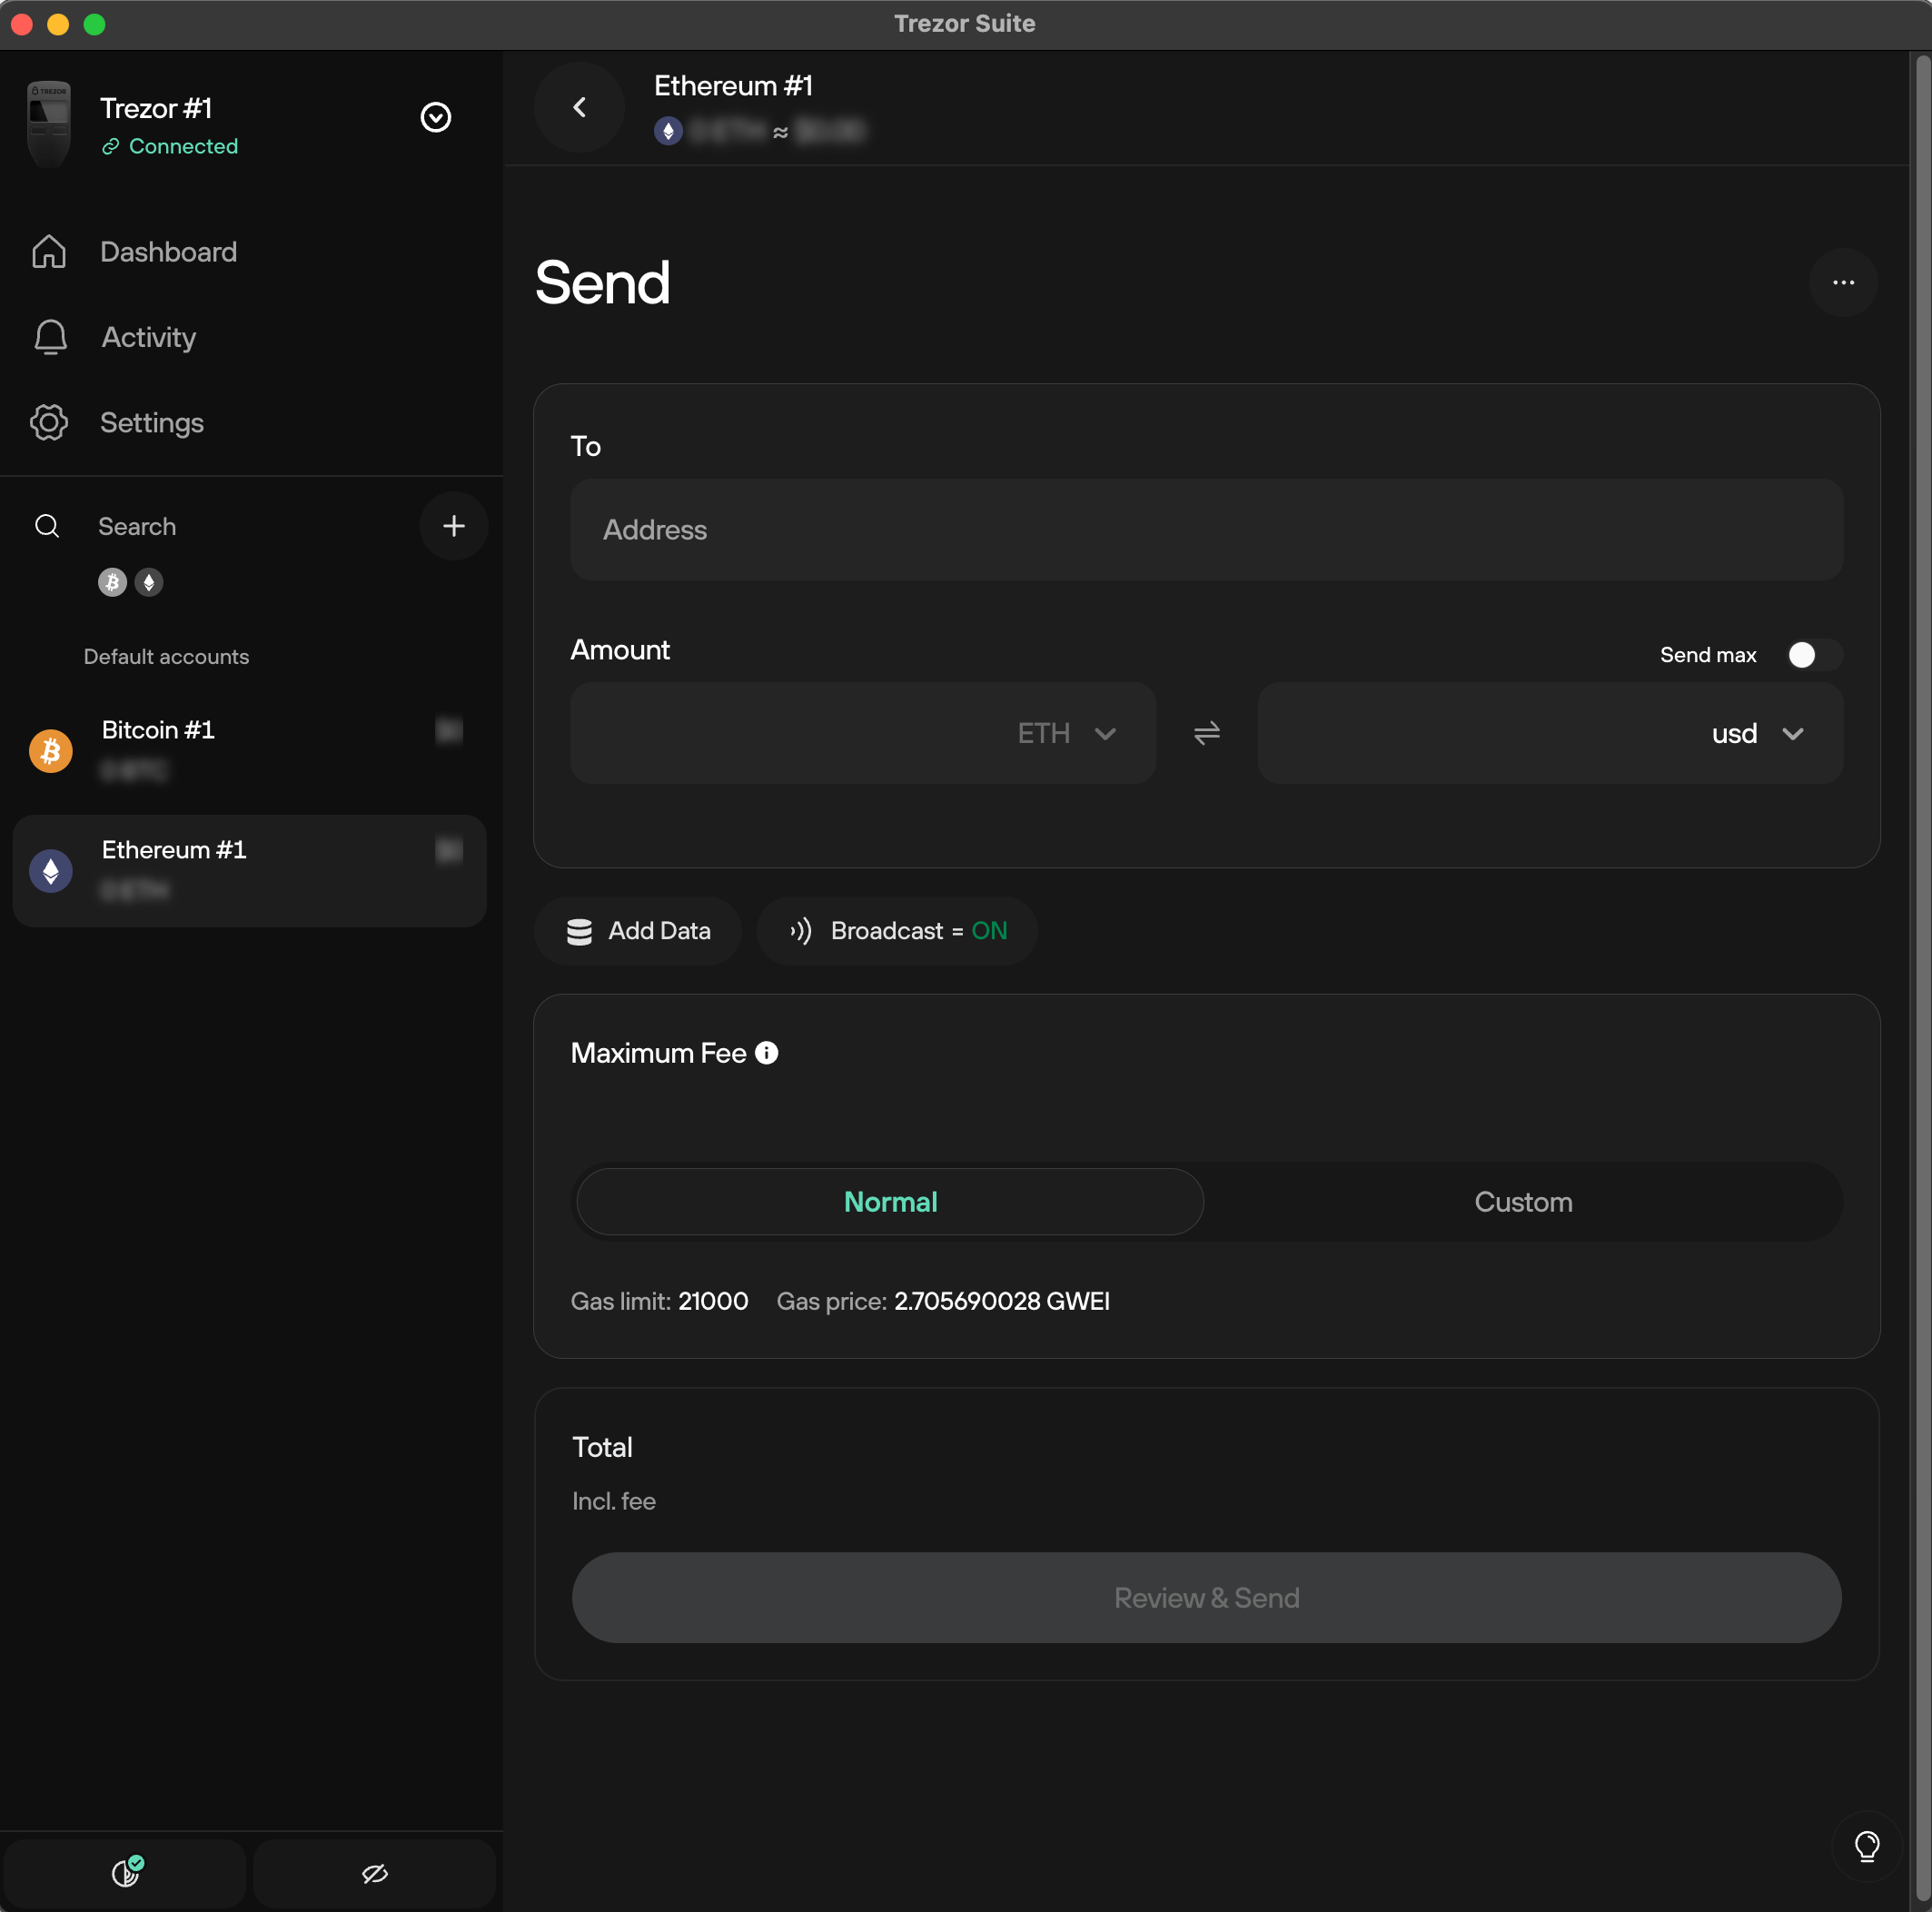Viewport: 1932px width, 1912px height.
Task: Open the usd fiat currency dropdown
Action: pyautogui.click(x=1757, y=733)
